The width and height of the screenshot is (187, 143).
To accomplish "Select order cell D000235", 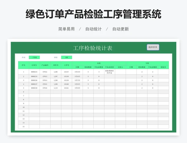I will [34, 76].
